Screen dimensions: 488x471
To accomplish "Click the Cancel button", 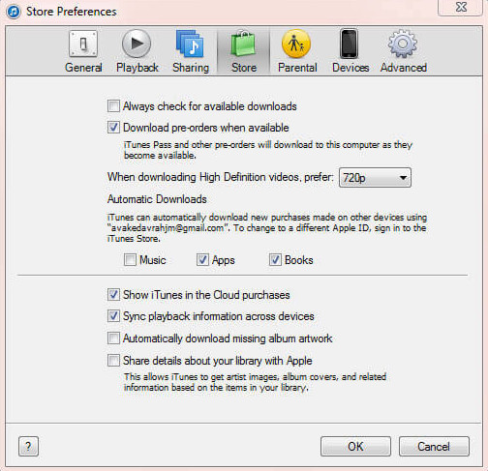I will pos(434,447).
